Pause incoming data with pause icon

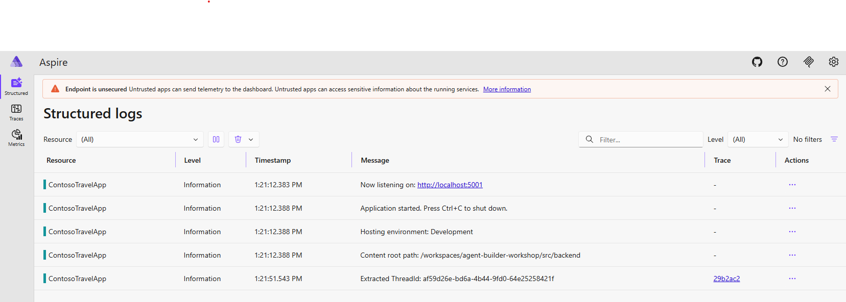pos(216,139)
